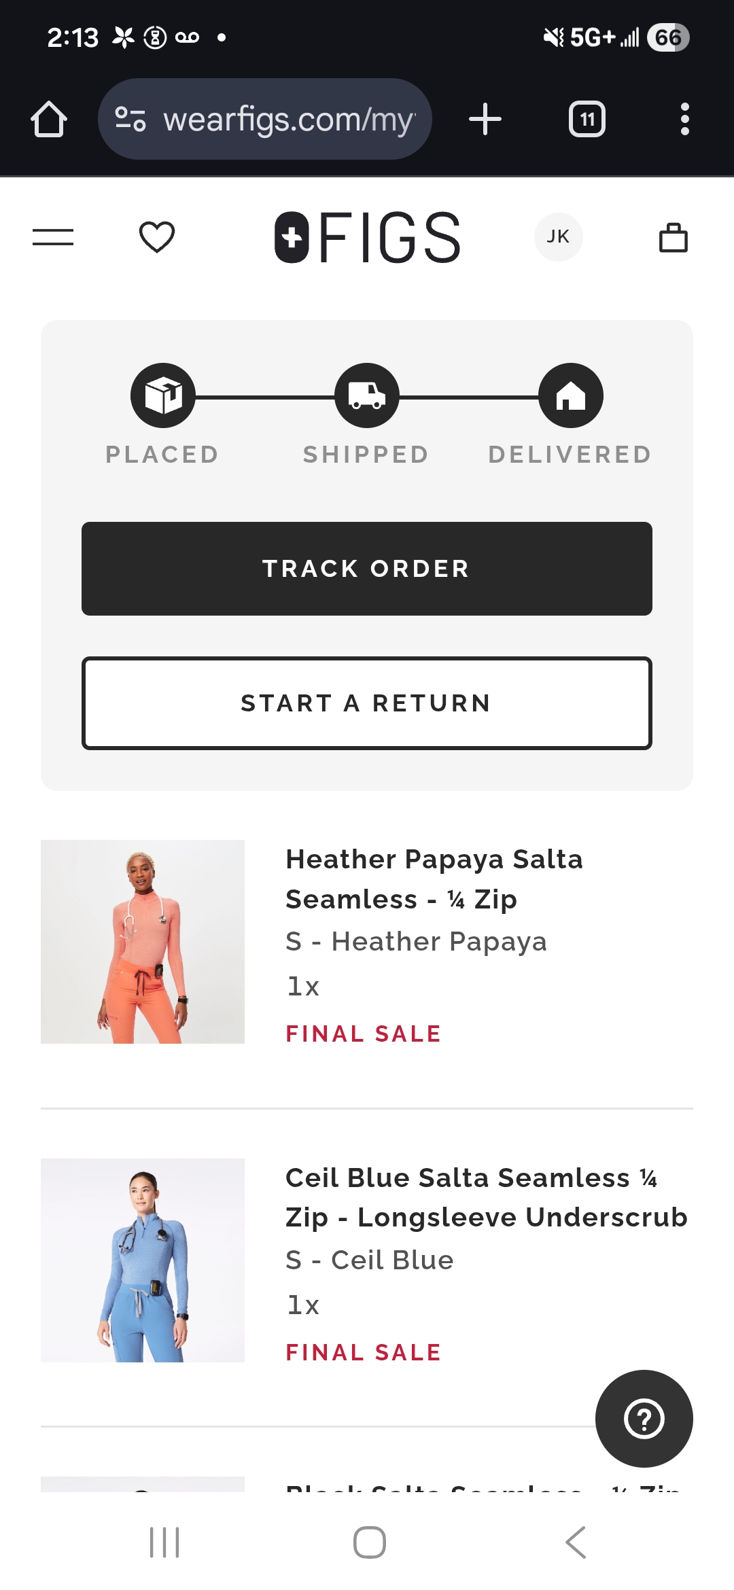This screenshot has width=734, height=1590.
Task: Open the hamburger navigation menu
Action: 53,237
